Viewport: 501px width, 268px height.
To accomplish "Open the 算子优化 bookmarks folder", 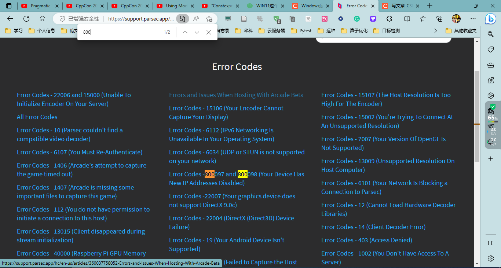I will (x=354, y=31).
